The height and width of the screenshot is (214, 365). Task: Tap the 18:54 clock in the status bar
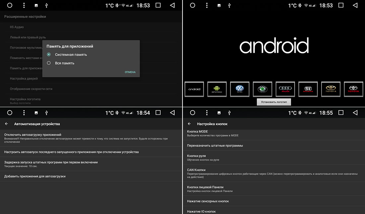(143, 113)
